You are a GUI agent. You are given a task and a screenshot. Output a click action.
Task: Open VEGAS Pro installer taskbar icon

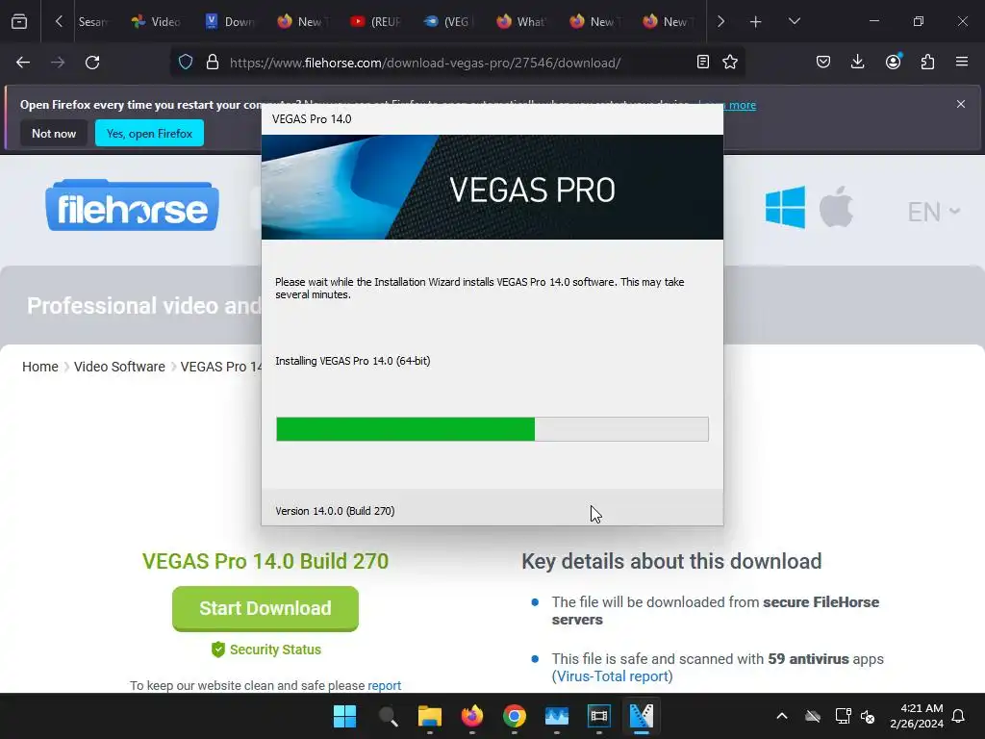tap(642, 716)
